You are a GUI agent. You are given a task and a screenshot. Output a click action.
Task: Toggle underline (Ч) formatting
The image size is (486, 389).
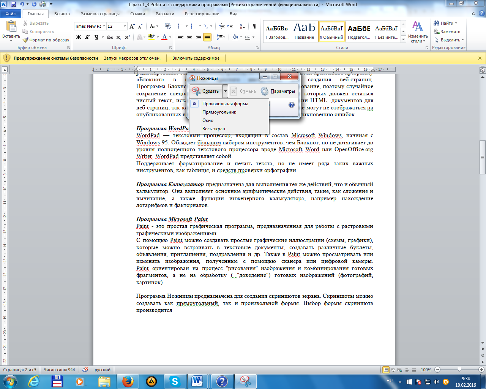96,37
